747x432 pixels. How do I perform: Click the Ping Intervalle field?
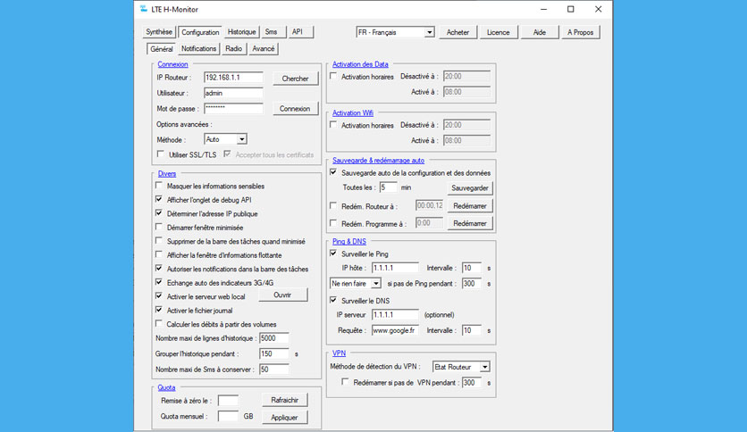(472, 268)
